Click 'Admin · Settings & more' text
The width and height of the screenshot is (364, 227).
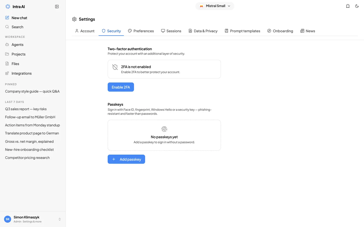pyautogui.click(x=28, y=222)
